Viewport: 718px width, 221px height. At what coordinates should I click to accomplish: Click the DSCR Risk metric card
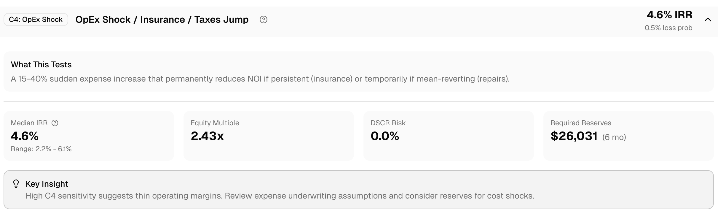[x=448, y=136]
